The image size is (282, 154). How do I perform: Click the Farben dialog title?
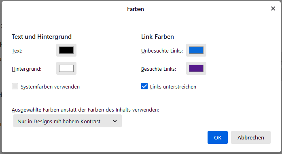pos(136,9)
